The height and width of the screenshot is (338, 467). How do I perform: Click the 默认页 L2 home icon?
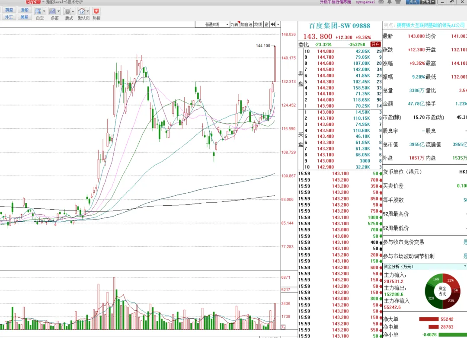82,11
